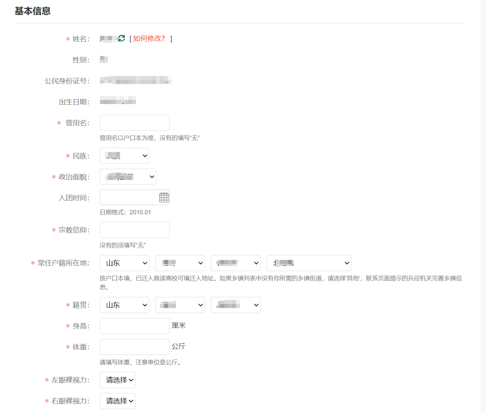This screenshot has width=486, height=413.
Task: Expand the 常住户籍所在地 township dropdown
Action: click(x=309, y=263)
